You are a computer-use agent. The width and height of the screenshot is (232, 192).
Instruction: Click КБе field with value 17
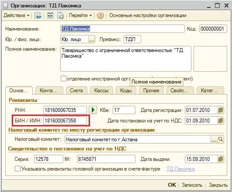(124, 110)
